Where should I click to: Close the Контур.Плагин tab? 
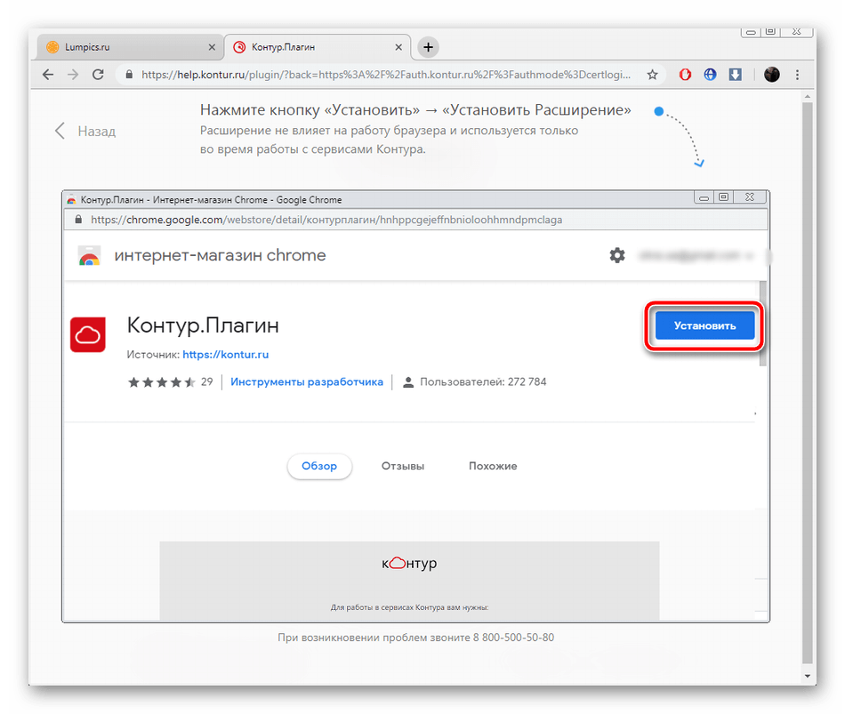(x=397, y=47)
